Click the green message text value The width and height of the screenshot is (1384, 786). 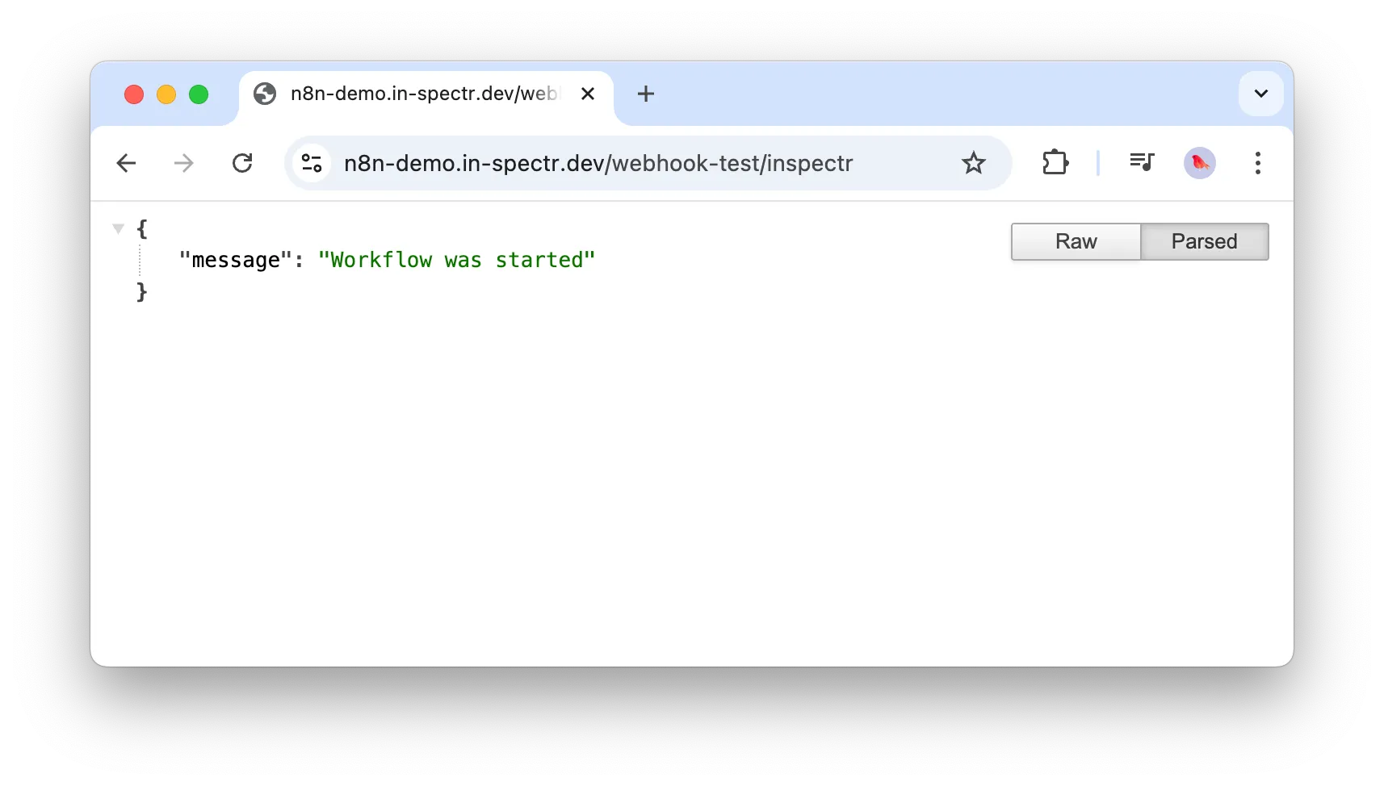coord(456,259)
